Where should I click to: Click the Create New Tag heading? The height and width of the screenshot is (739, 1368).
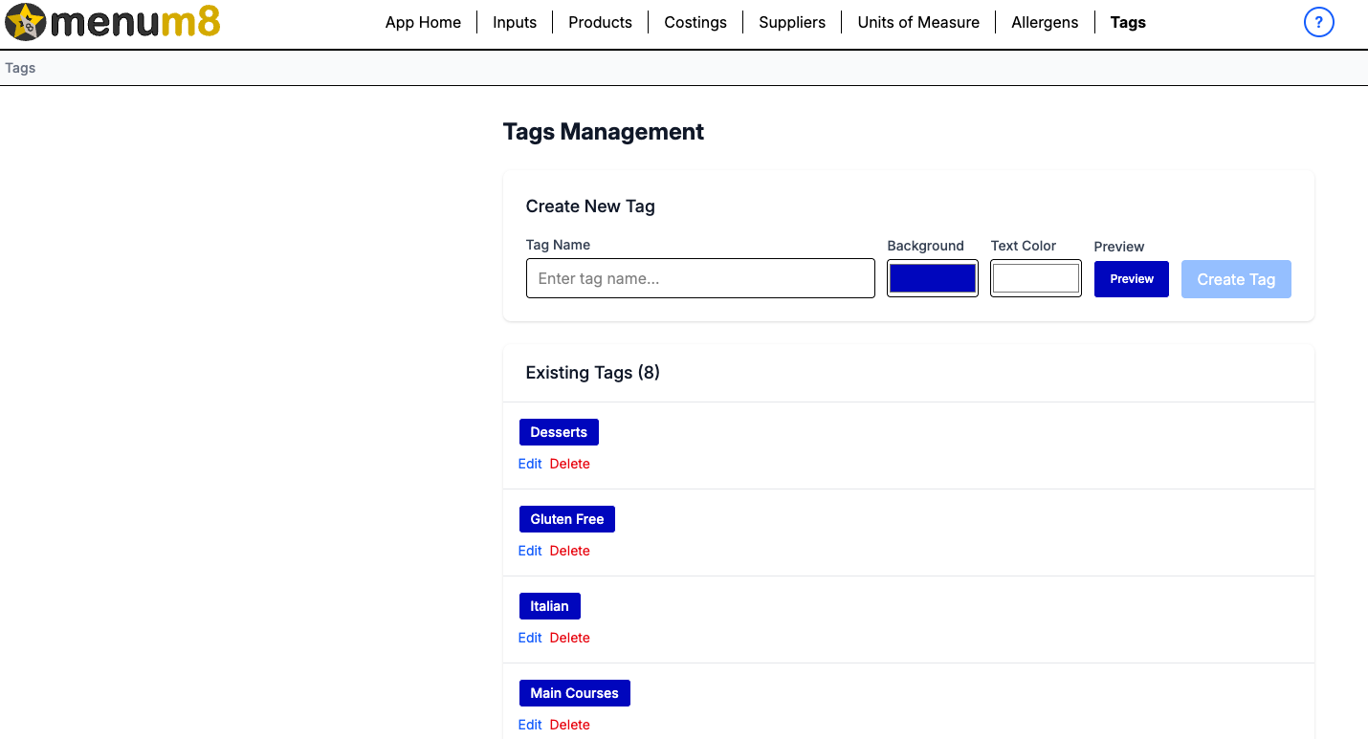(x=590, y=206)
